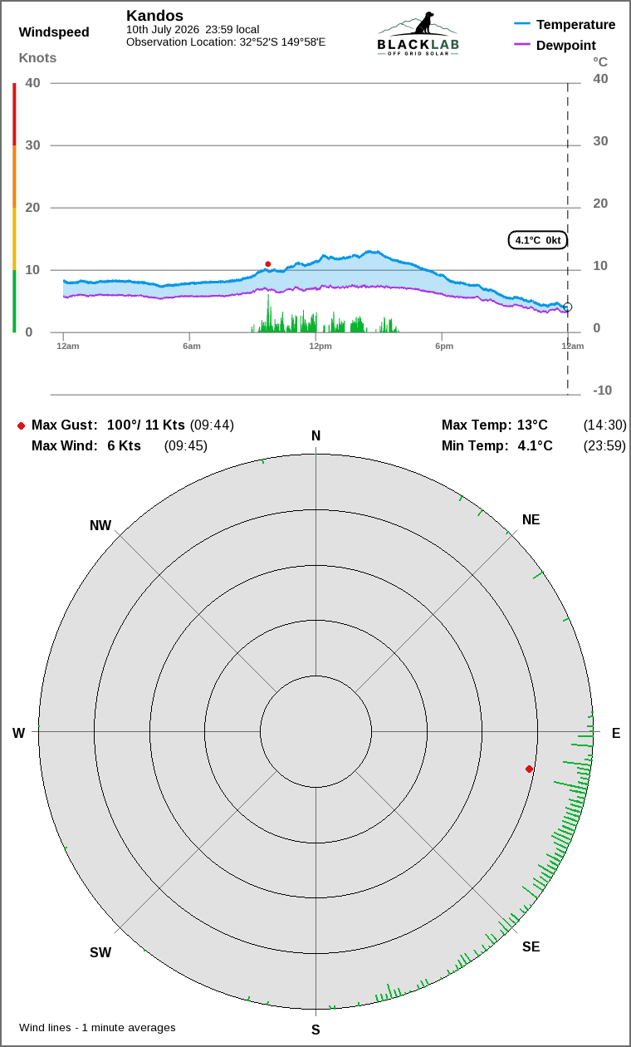Click the blue Temperature legend line
631x1047 pixels.
coord(522,25)
